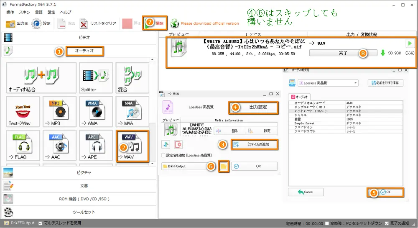Choose the -> MP3 converter
Image resolution: width=418 pixels, height=228 pixels.
point(59,111)
